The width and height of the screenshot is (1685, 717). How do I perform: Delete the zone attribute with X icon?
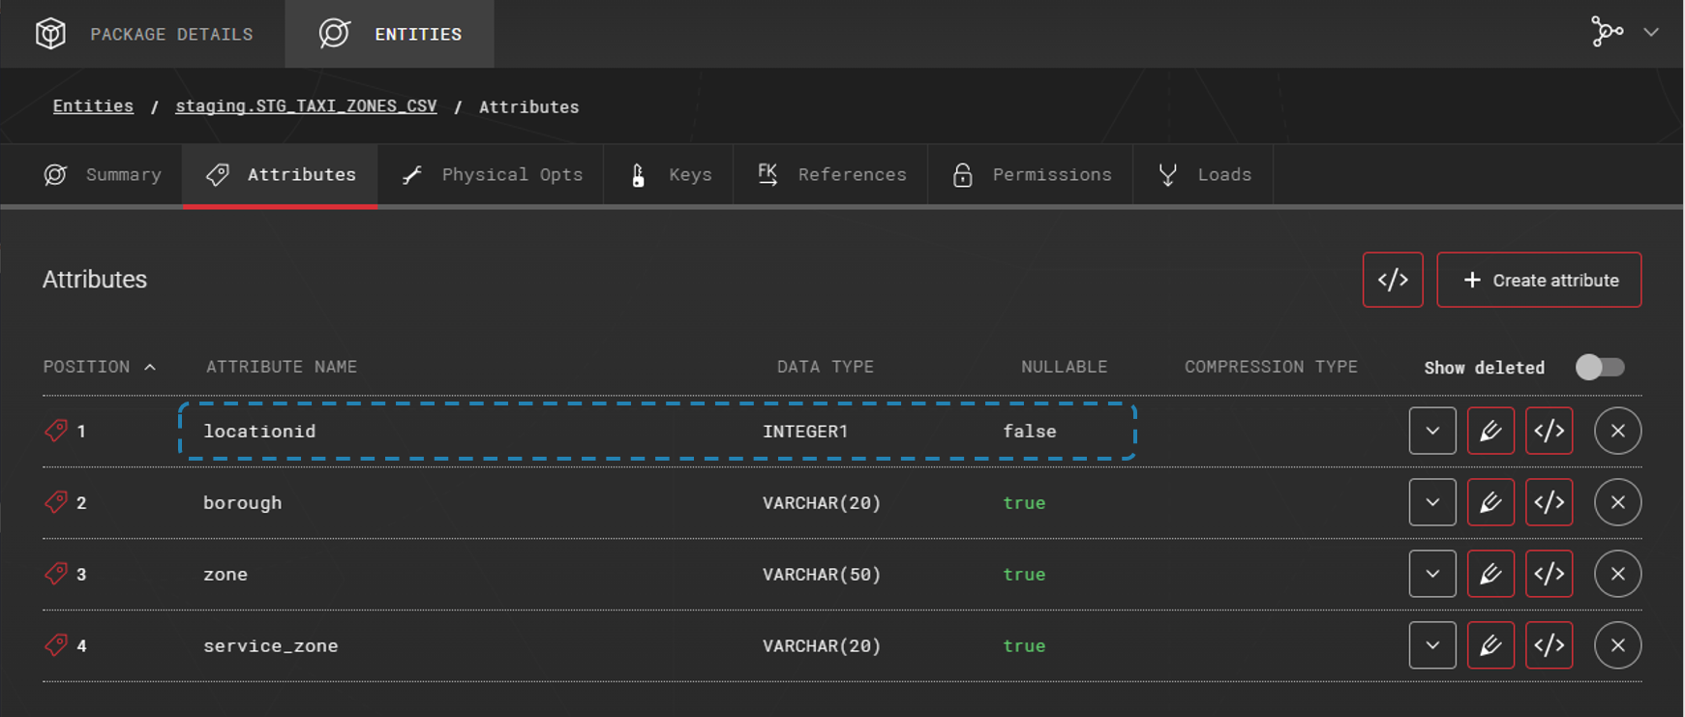[x=1617, y=574]
